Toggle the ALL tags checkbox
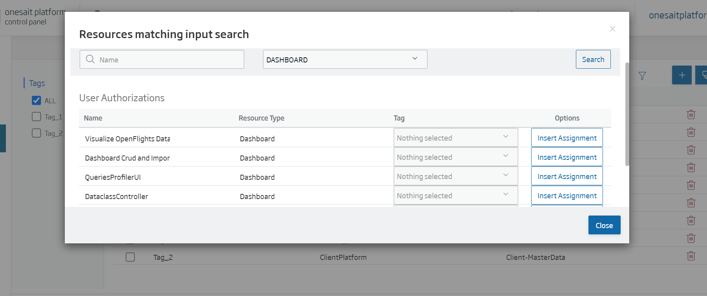 pyautogui.click(x=36, y=100)
